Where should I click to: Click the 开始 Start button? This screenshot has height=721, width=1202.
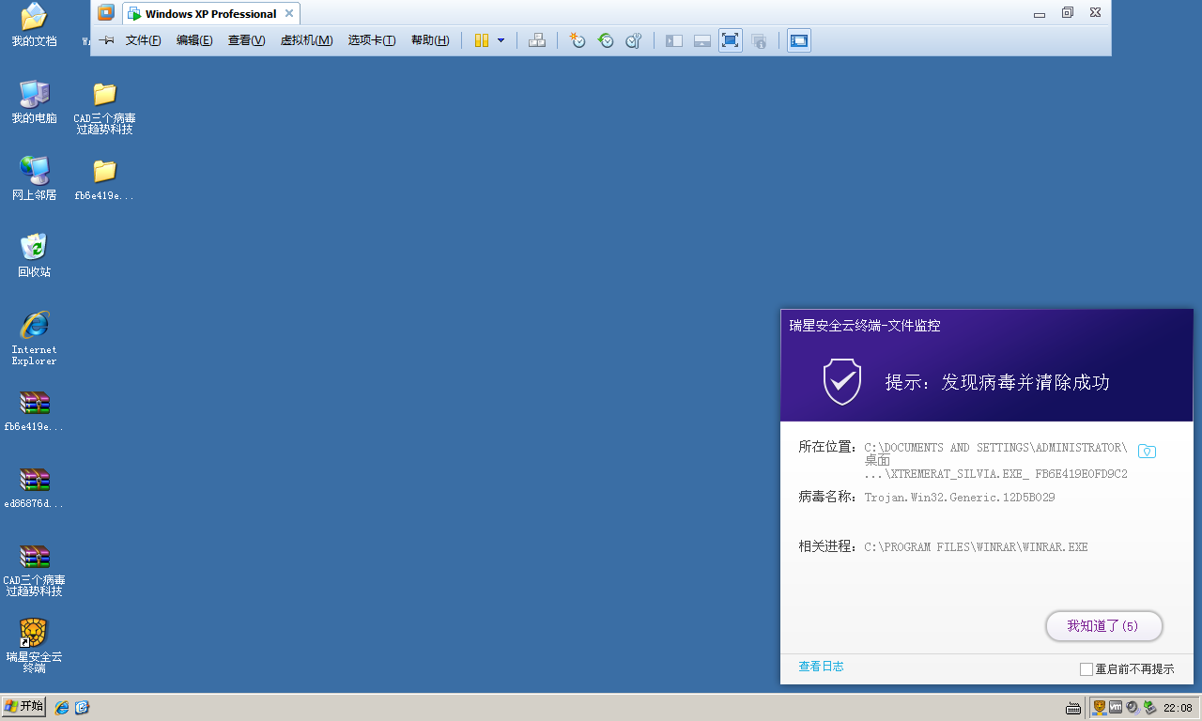pos(24,707)
